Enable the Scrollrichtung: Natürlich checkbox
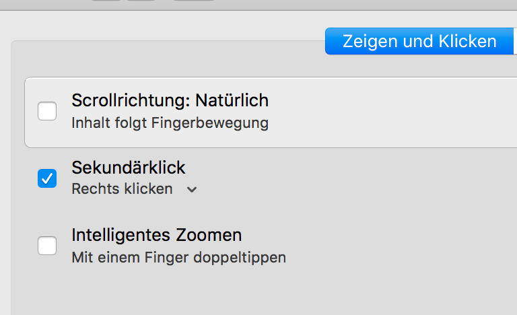The width and height of the screenshot is (517, 315). (47, 111)
